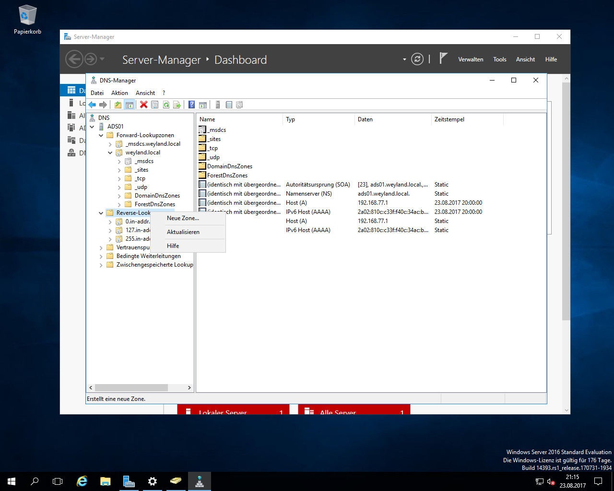
Task: Choose 'Neue Zone...' from the context menu
Action: pos(183,218)
